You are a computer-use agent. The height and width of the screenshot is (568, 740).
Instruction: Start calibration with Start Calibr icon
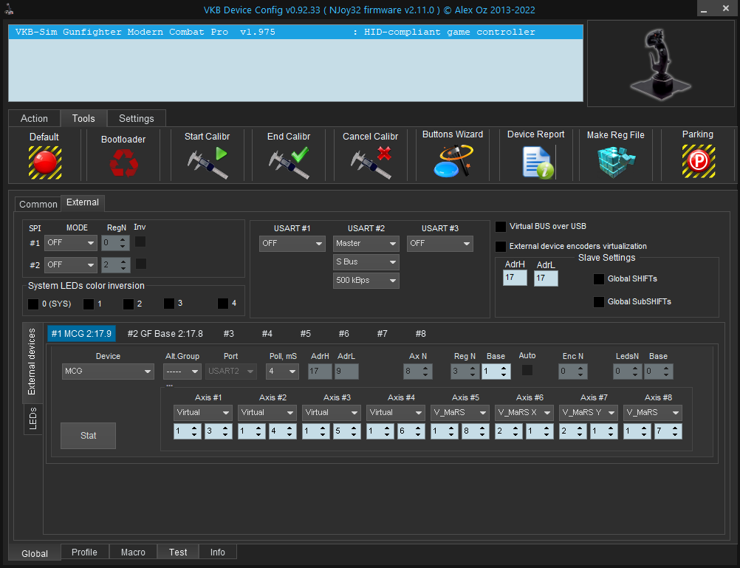(x=207, y=162)
